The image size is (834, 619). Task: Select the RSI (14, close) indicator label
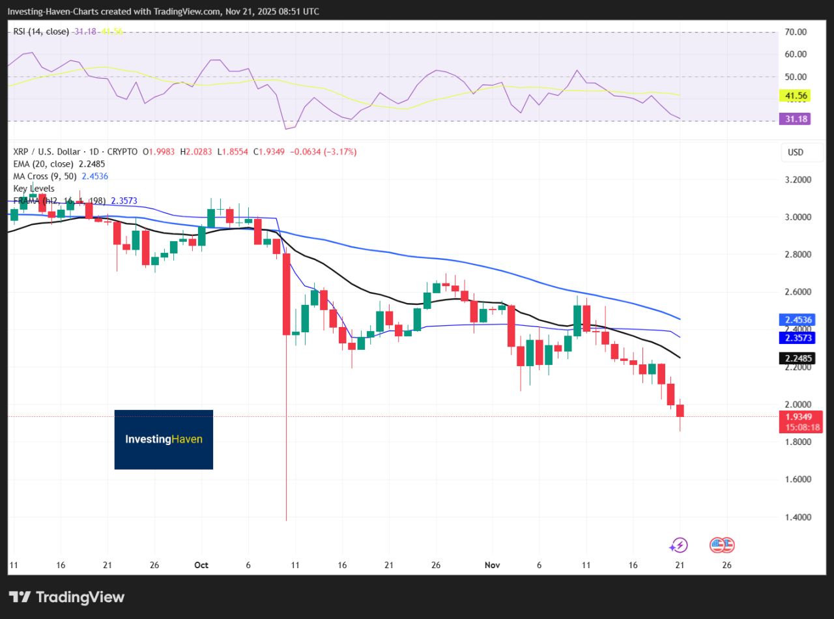[x=41, y=31]
